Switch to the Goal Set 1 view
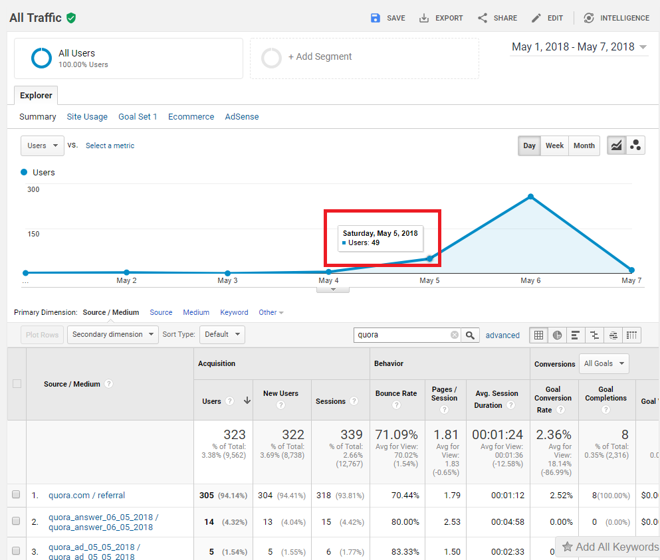660x560 pixels. 138,116
